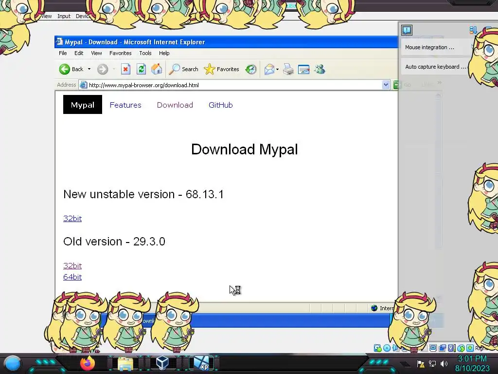
Task: Launch Firefox from the taskbar
Action: tap(88, 363)
